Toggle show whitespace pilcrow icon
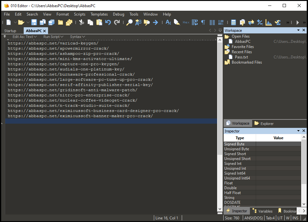The width and height of the screenshot is (308, 222). (x=203, y=22)
